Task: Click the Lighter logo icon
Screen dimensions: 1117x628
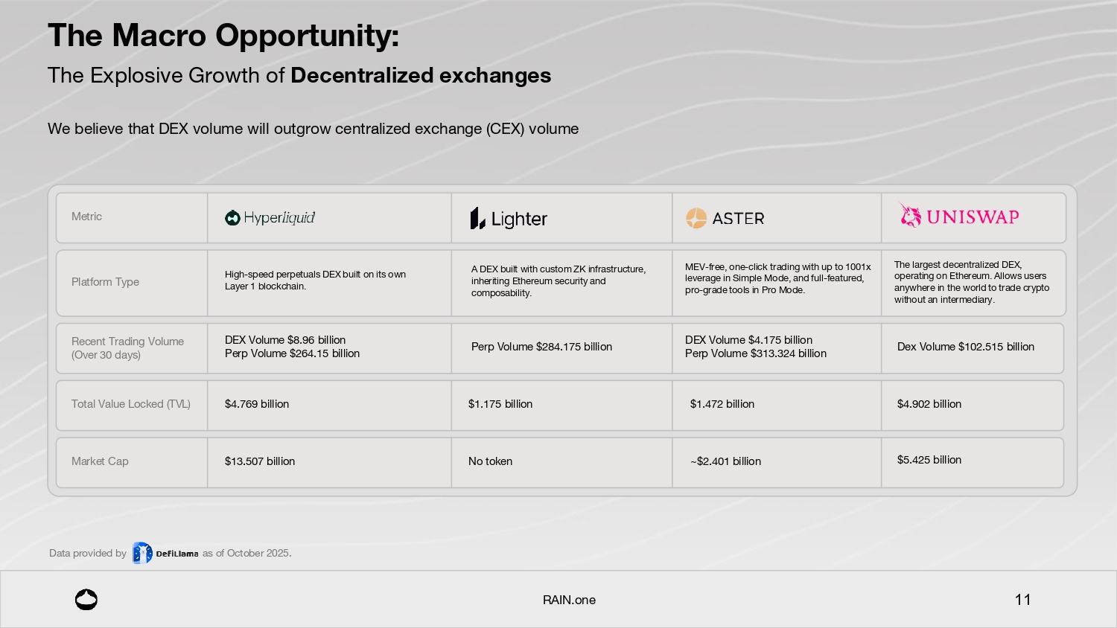Action: pyautogui.click(x=477, y=219)
